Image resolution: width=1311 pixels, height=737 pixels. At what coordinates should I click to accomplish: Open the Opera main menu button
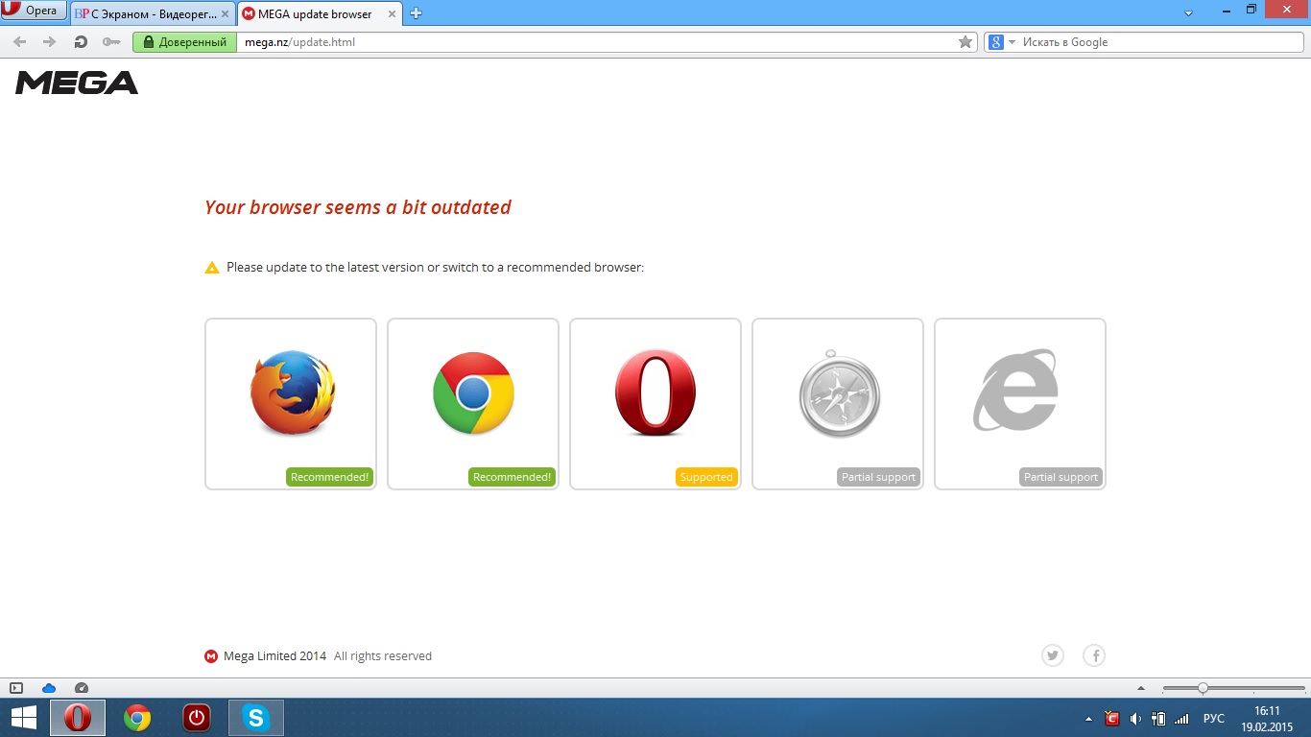34,12
